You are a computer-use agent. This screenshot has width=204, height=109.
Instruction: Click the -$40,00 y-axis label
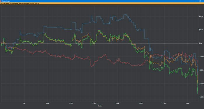[x=201, y=97]
